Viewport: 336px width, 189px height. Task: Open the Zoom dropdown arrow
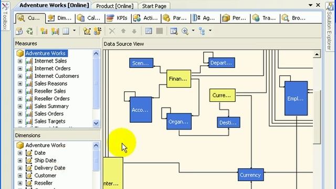193,30
